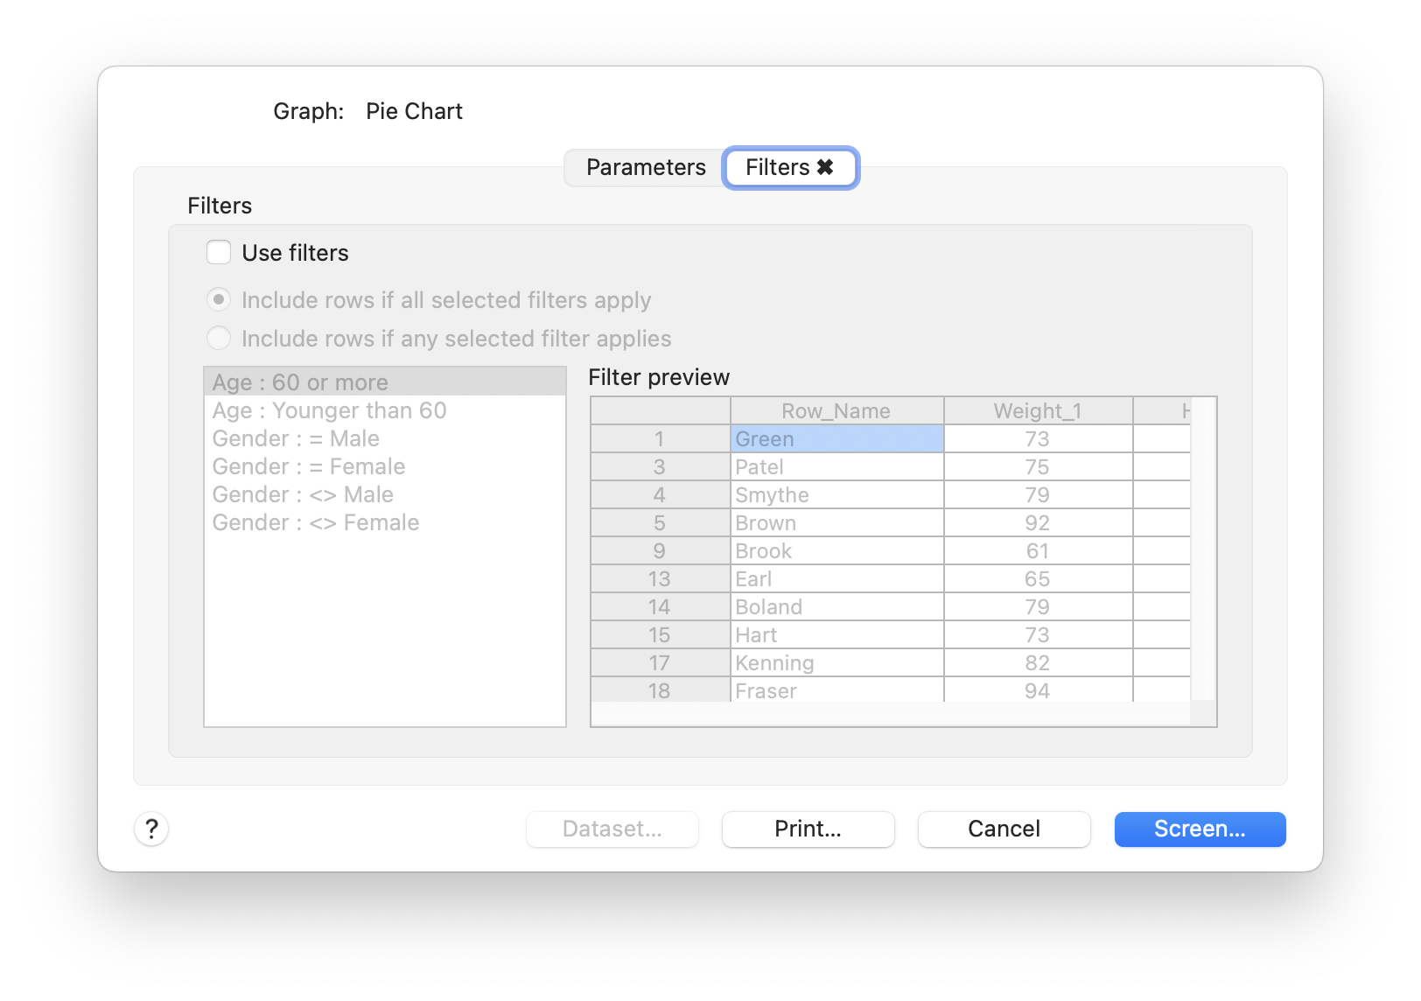The image size is (1421, 1001).
Task: Click the help question mark icon
Action: tap(152, 829)
